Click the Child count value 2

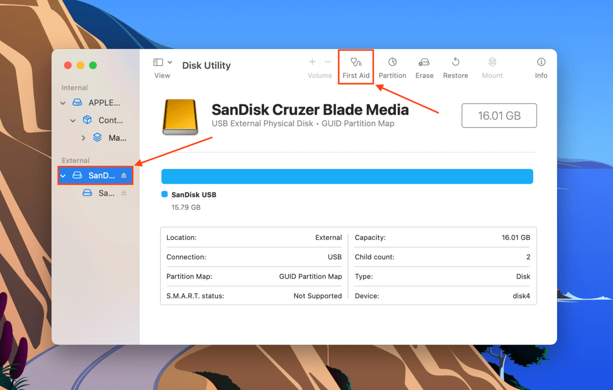pos(528,257)
